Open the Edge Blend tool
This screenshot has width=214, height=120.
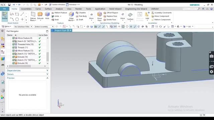[71, 16]
